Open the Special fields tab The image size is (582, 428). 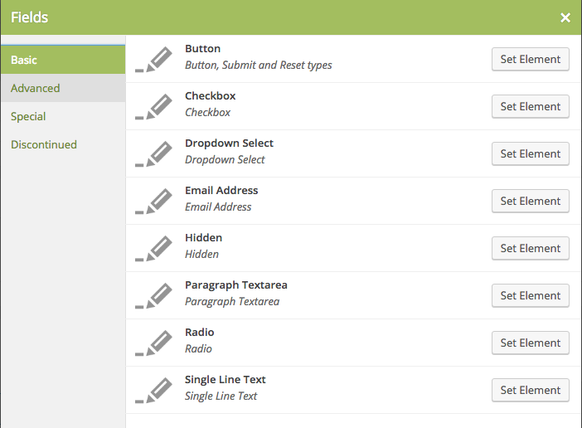(x=28, y=116)
